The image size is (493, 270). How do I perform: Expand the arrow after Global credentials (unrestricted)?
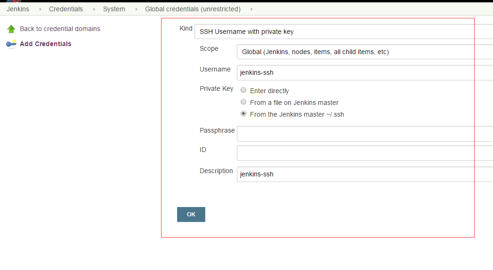pos(251,9)
